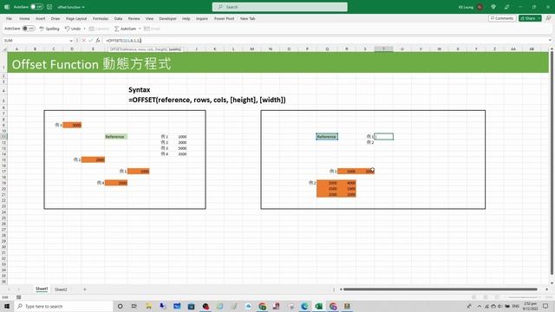This screenshot has height=312, width=555.
Task: Open the New Tab ribbon tab
Action: 248,18
